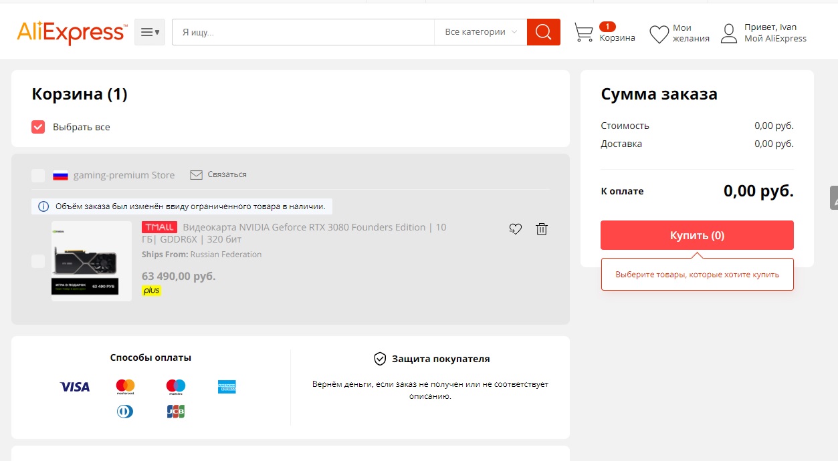Screen dimensions: 838x461
Task: Click the 'Способы оплаты' heading
Action: (x=150, y=357)
